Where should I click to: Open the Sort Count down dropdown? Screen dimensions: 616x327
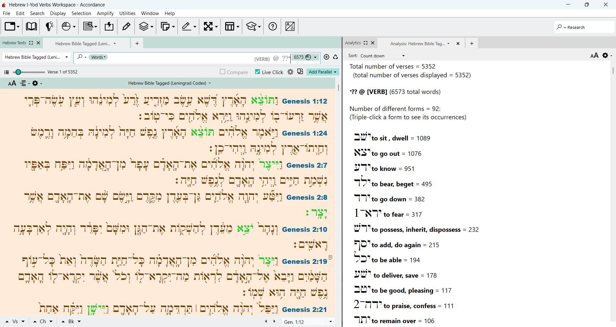(x=383, y=56)
